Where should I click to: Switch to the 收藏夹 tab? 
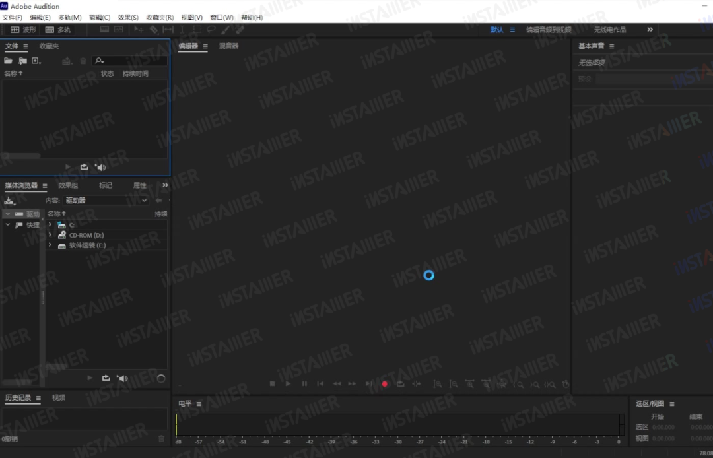tap(49, 46)
